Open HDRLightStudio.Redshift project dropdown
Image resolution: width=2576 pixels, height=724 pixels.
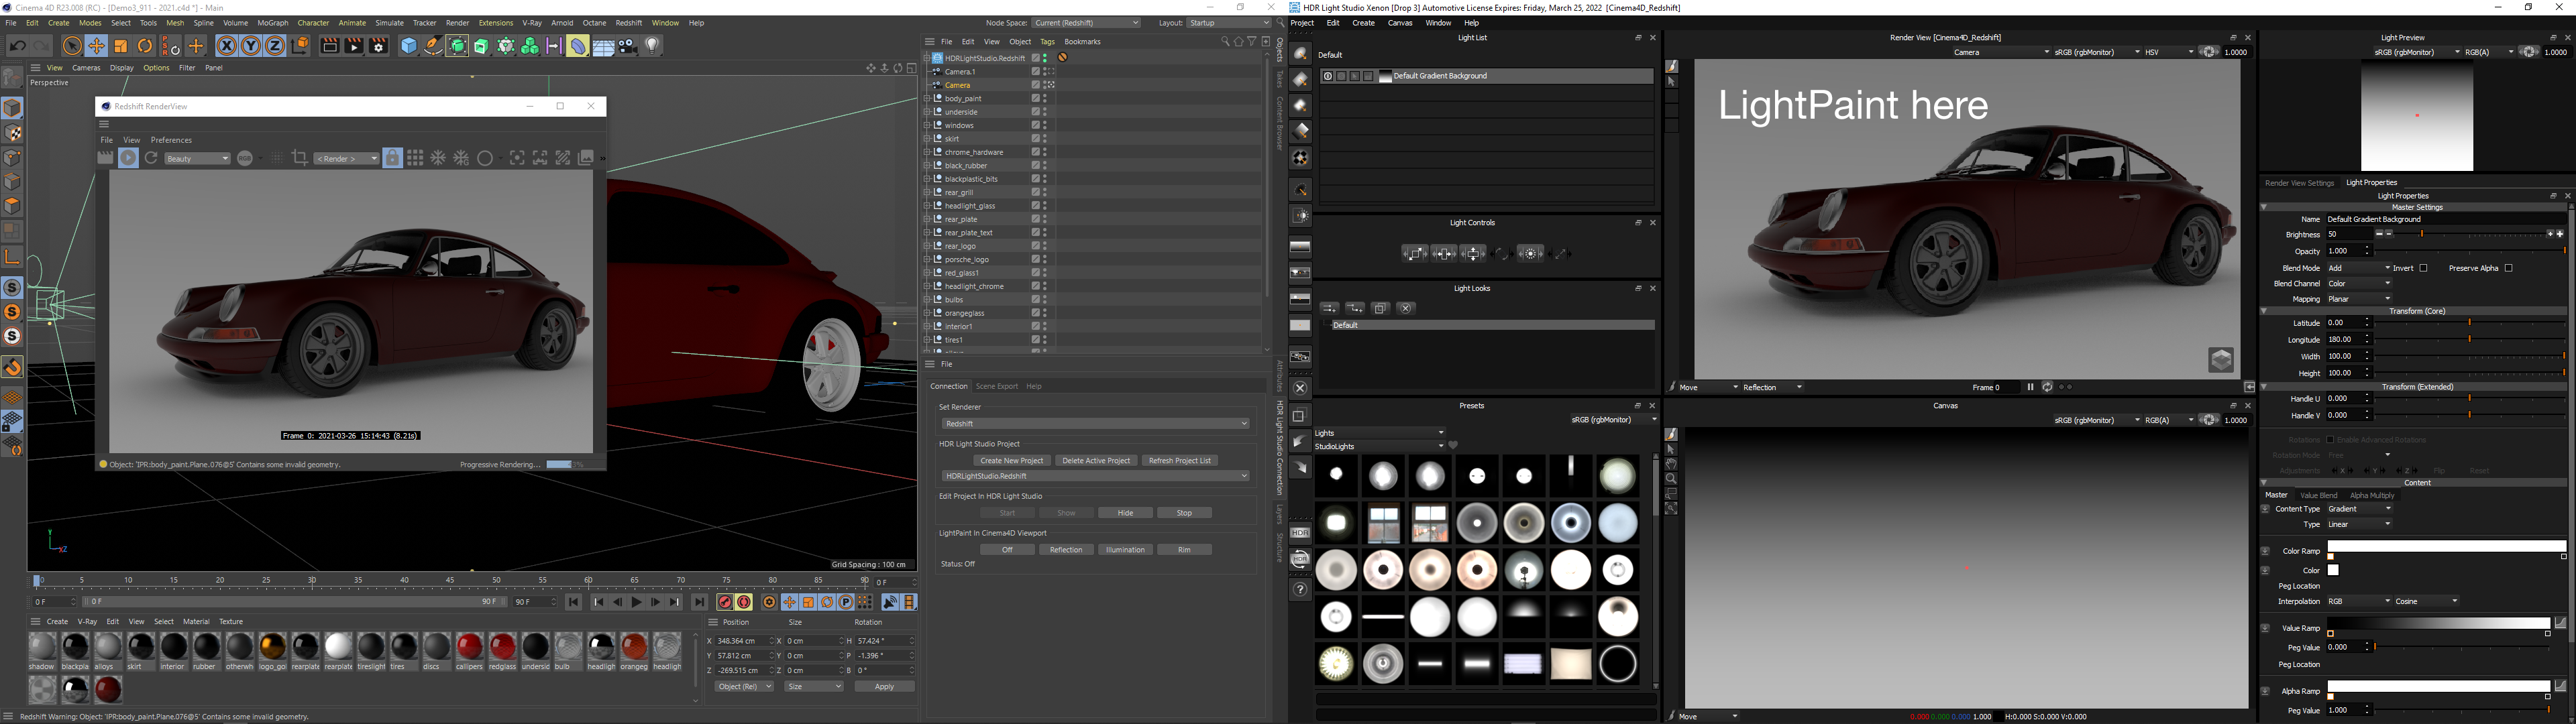(1095, 476)
